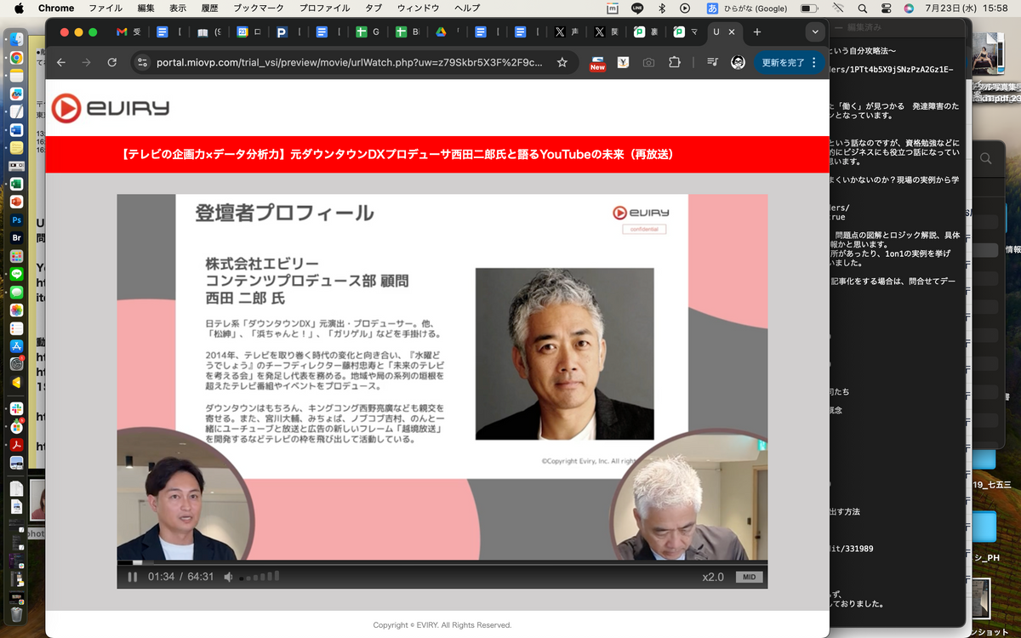Screen dimensions: 1021x638
Task: Go back to previous page
Action: tap(60, 62)
